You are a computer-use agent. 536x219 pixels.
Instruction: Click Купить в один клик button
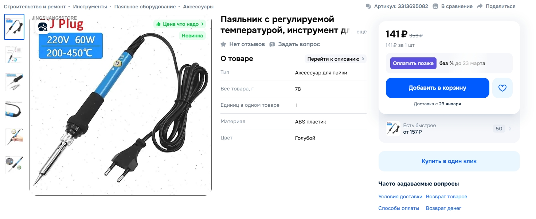click(449, 161)
